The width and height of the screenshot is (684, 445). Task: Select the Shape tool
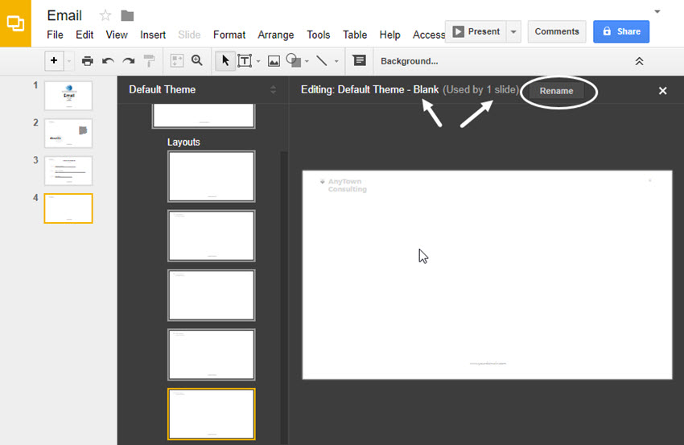293,60
